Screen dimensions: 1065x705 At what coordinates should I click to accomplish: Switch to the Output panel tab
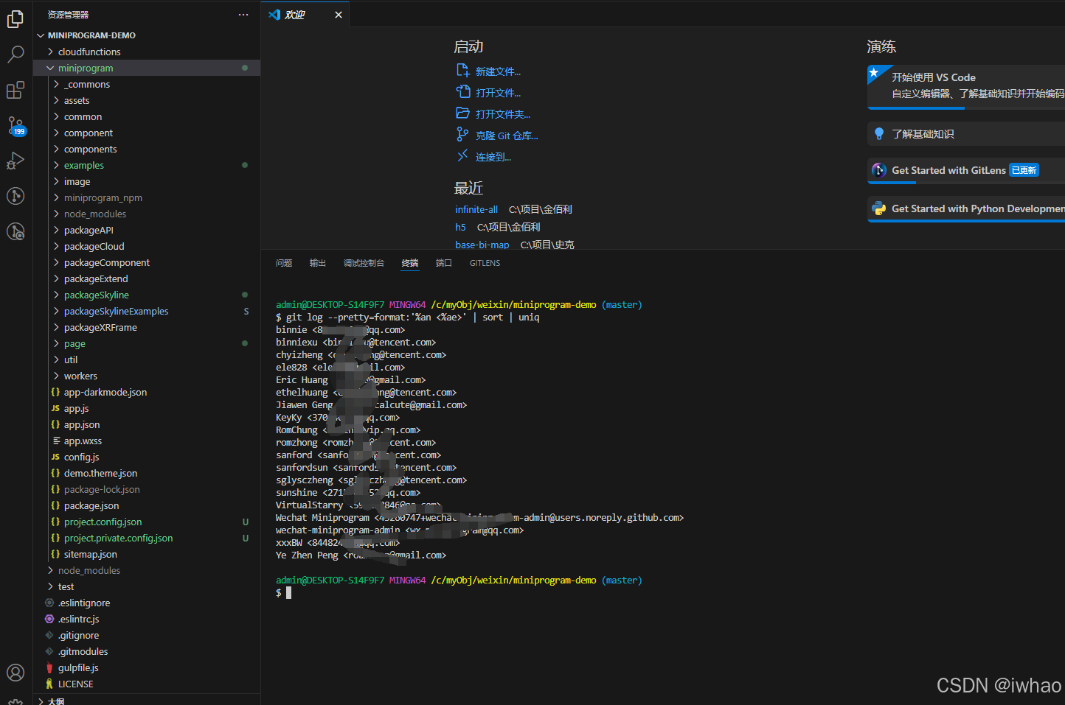point(318,263)
